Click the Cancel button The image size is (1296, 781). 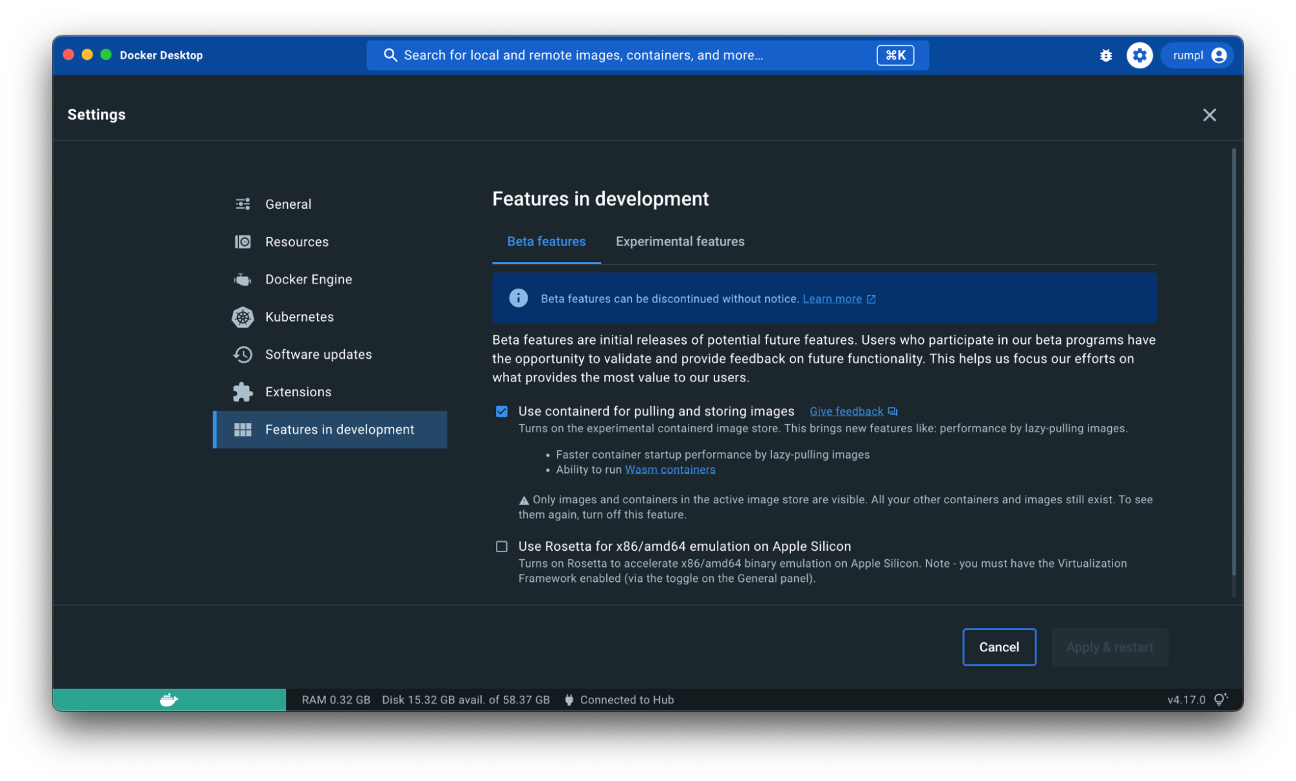[999, 647]
